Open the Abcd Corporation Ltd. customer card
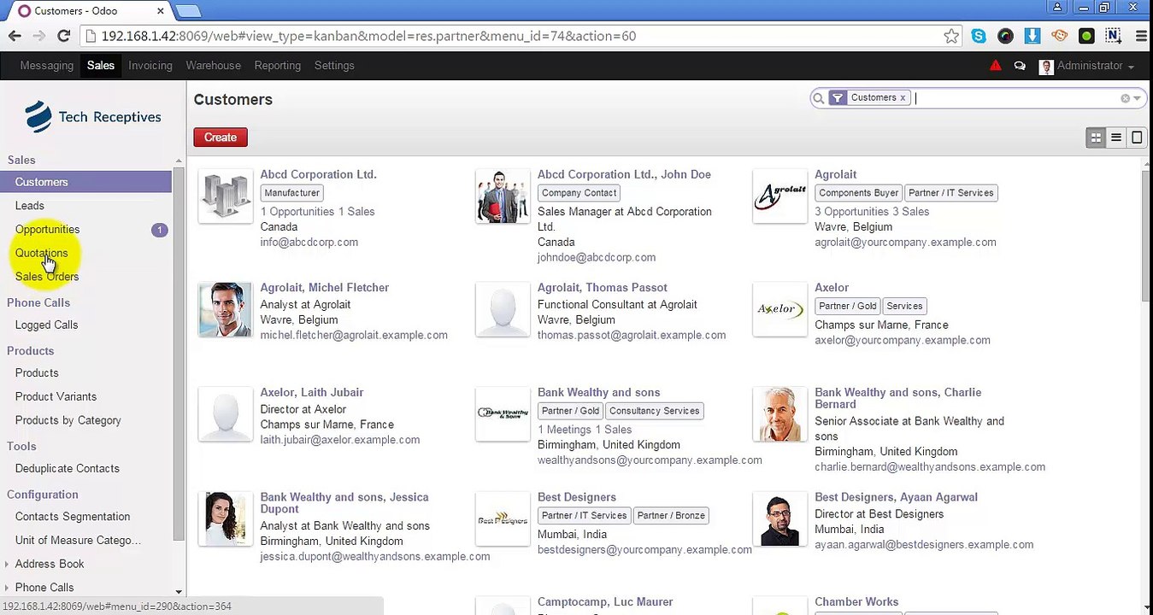This screenshot has width=1153, height=615. (318, 174)
